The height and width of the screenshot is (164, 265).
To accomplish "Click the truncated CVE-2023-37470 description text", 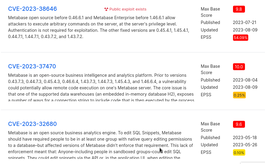I will [101, 88].
